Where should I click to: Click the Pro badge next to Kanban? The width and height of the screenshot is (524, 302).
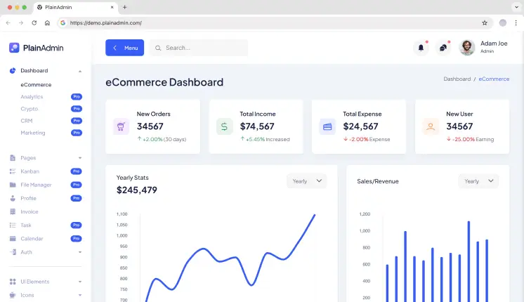(x=76, y=171)
